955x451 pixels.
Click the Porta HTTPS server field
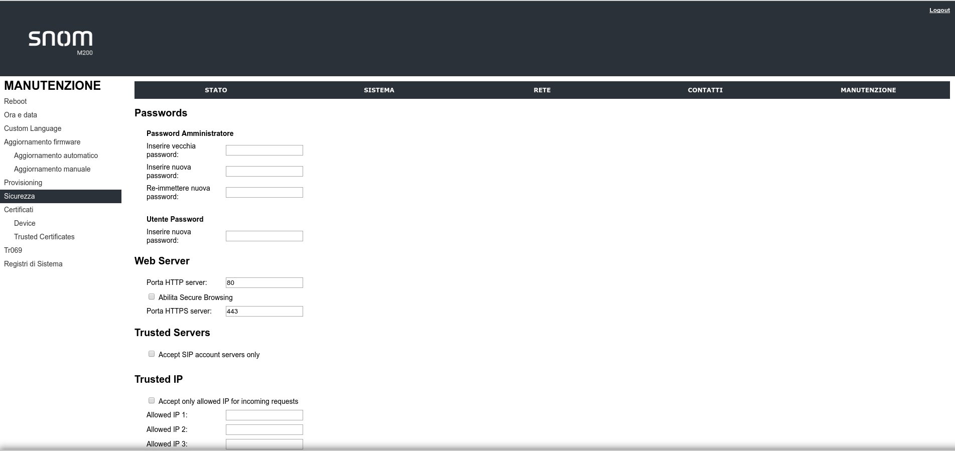(264, 311)
